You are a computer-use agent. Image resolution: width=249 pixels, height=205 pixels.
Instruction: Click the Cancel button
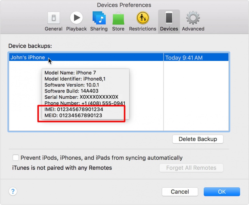(x=180, y=192)
